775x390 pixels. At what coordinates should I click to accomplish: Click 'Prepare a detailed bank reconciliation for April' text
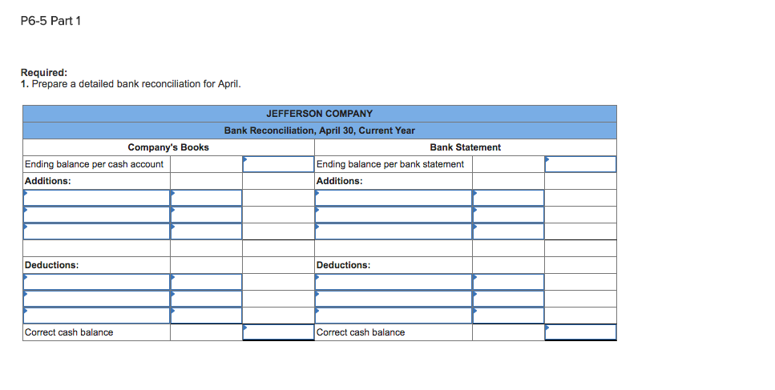point(136,84)
